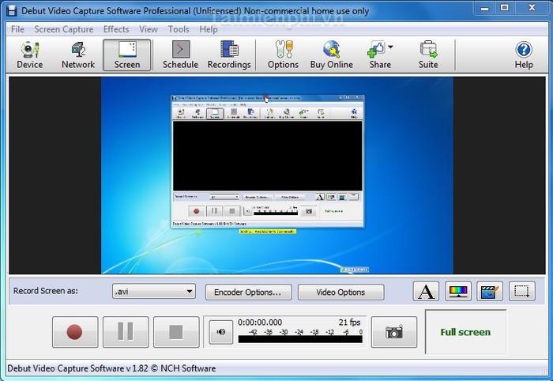Click the Full screen selection button
This screenshot has height=381, width=553.
465,332
